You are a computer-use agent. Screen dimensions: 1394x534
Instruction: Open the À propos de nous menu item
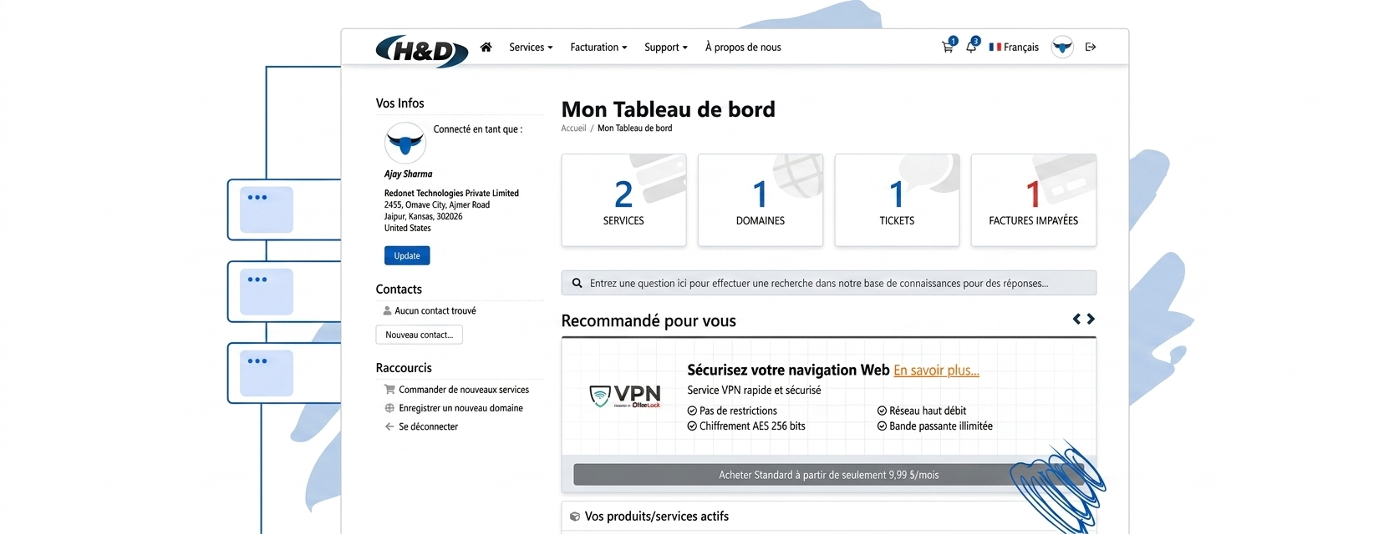click(x=743, y=47)
